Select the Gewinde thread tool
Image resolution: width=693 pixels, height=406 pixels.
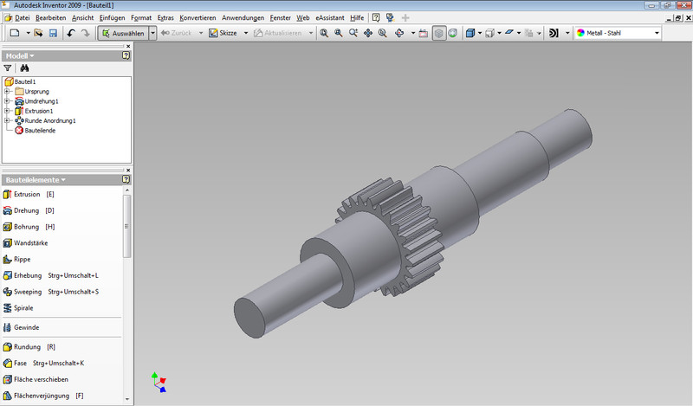coord(26,327)
